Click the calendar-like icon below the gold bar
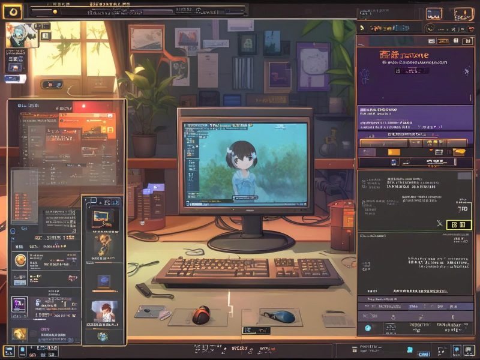480x360 pixels. [x=439, y=152]
